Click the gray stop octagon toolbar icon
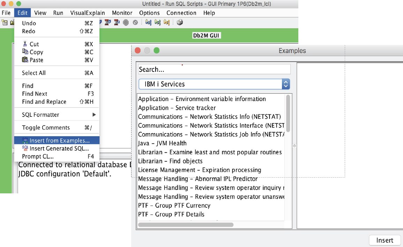This screenshot has width=403, height=247. [126, 23]
